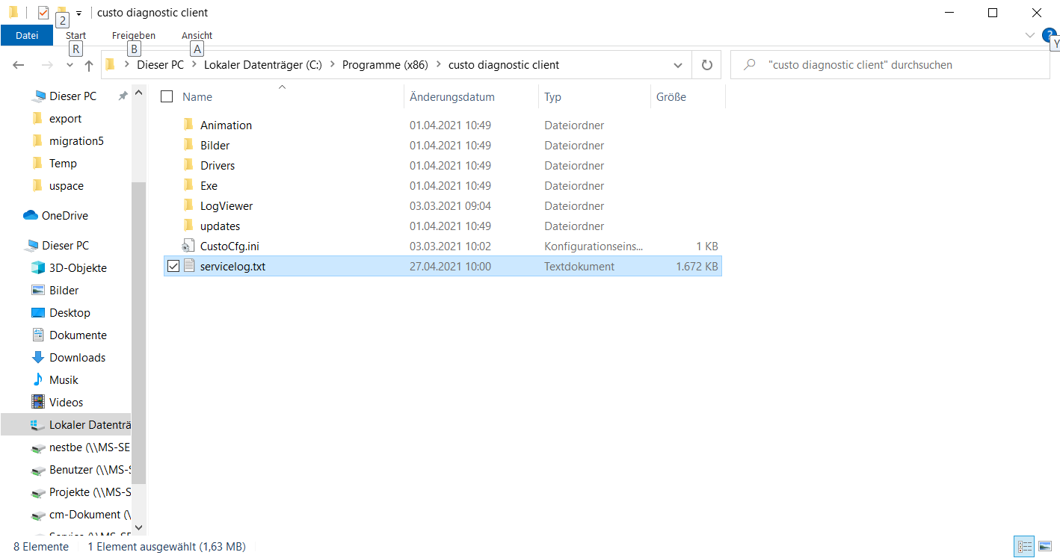Open the recent locations dropdown arrow
Screen dimensions: 1060x558
point(70,65)
